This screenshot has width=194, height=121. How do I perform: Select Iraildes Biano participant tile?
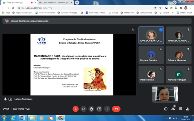(151, 75)
